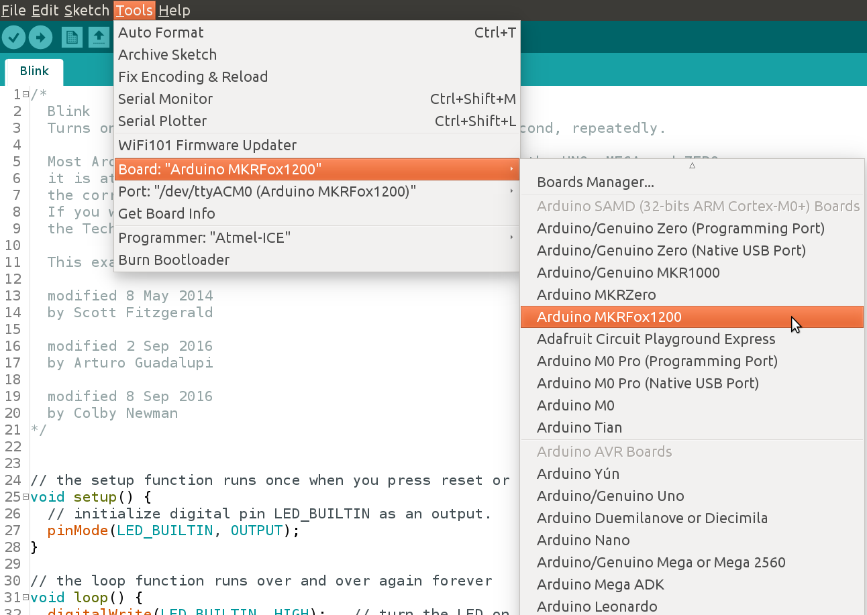
Task: Click the Board: Arduino MKRFox1200 entry
Action: [317, 169]
